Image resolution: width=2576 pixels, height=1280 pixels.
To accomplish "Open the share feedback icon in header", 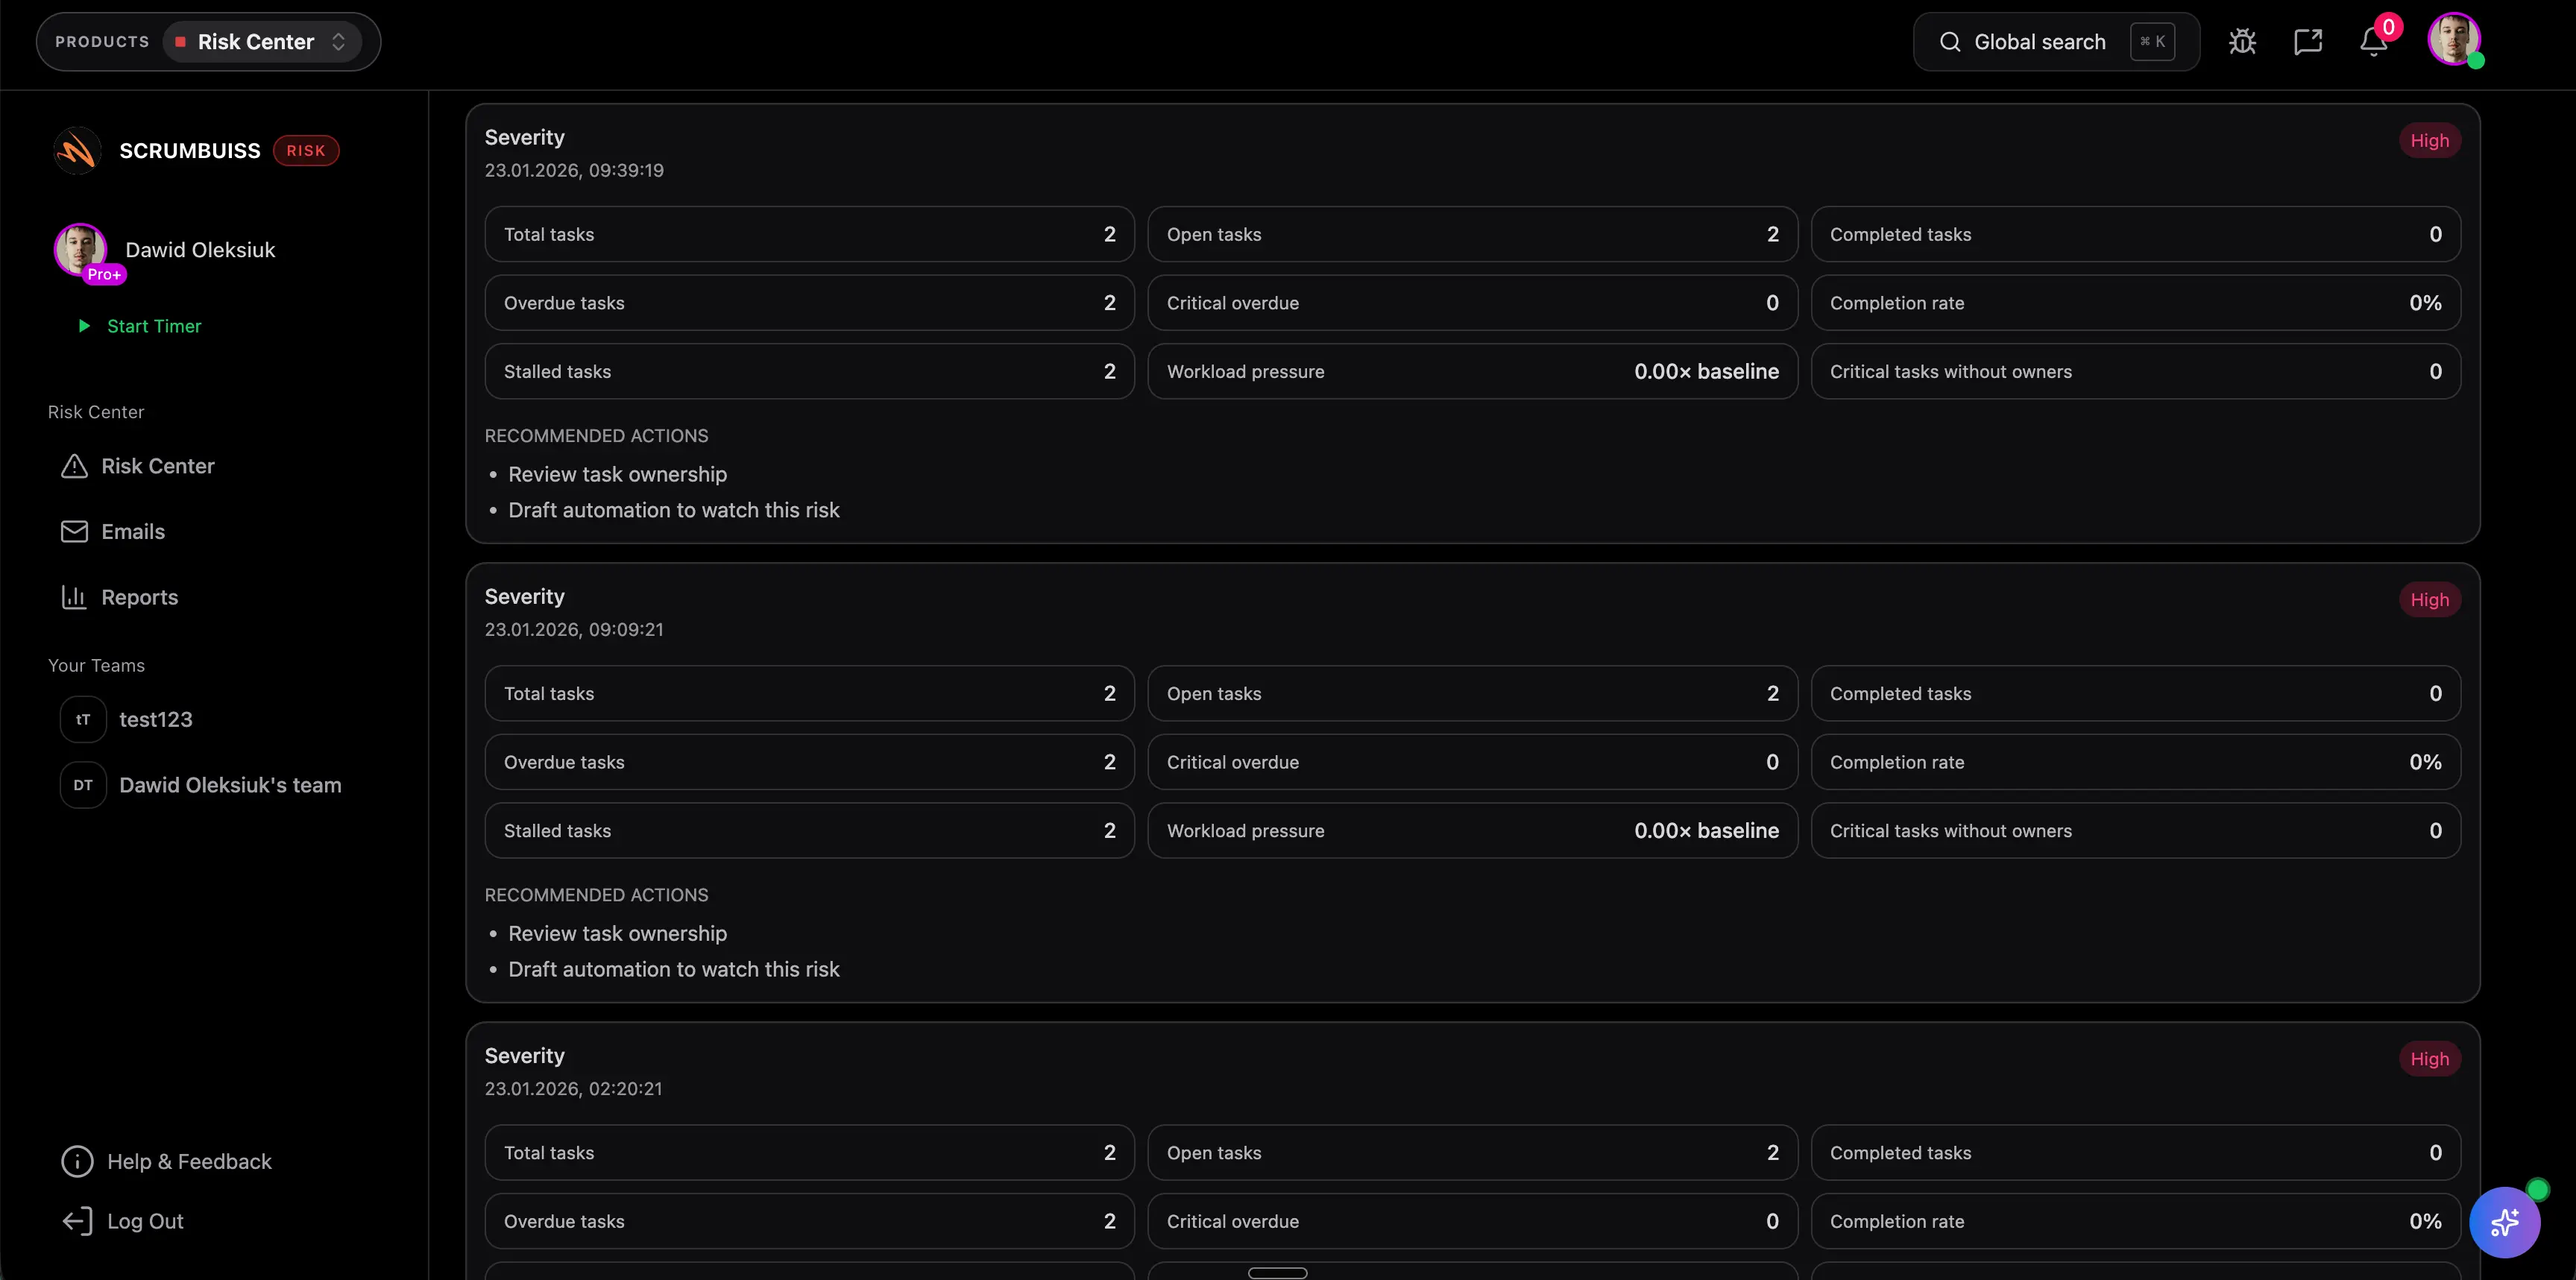I will point(2307,42).
